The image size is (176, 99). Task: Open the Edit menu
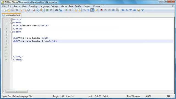tap(10, 6)
